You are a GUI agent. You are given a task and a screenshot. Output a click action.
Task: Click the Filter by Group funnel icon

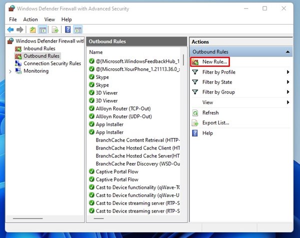click(195, 92)
